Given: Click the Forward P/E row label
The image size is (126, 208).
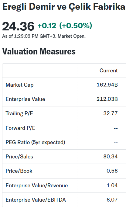Looking at the screenshot, I should pyautogui.click(x=20, y=128).
